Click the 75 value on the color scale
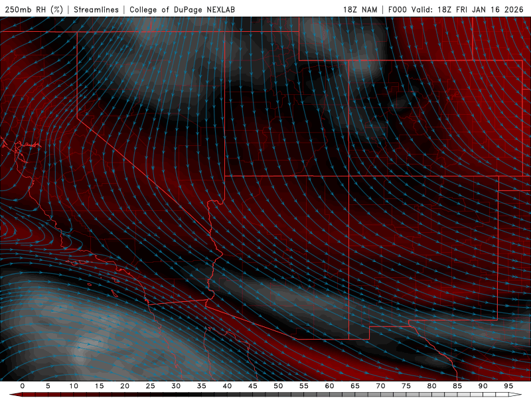The width and height of the screenshot is (531, 398). click(406, 386)
